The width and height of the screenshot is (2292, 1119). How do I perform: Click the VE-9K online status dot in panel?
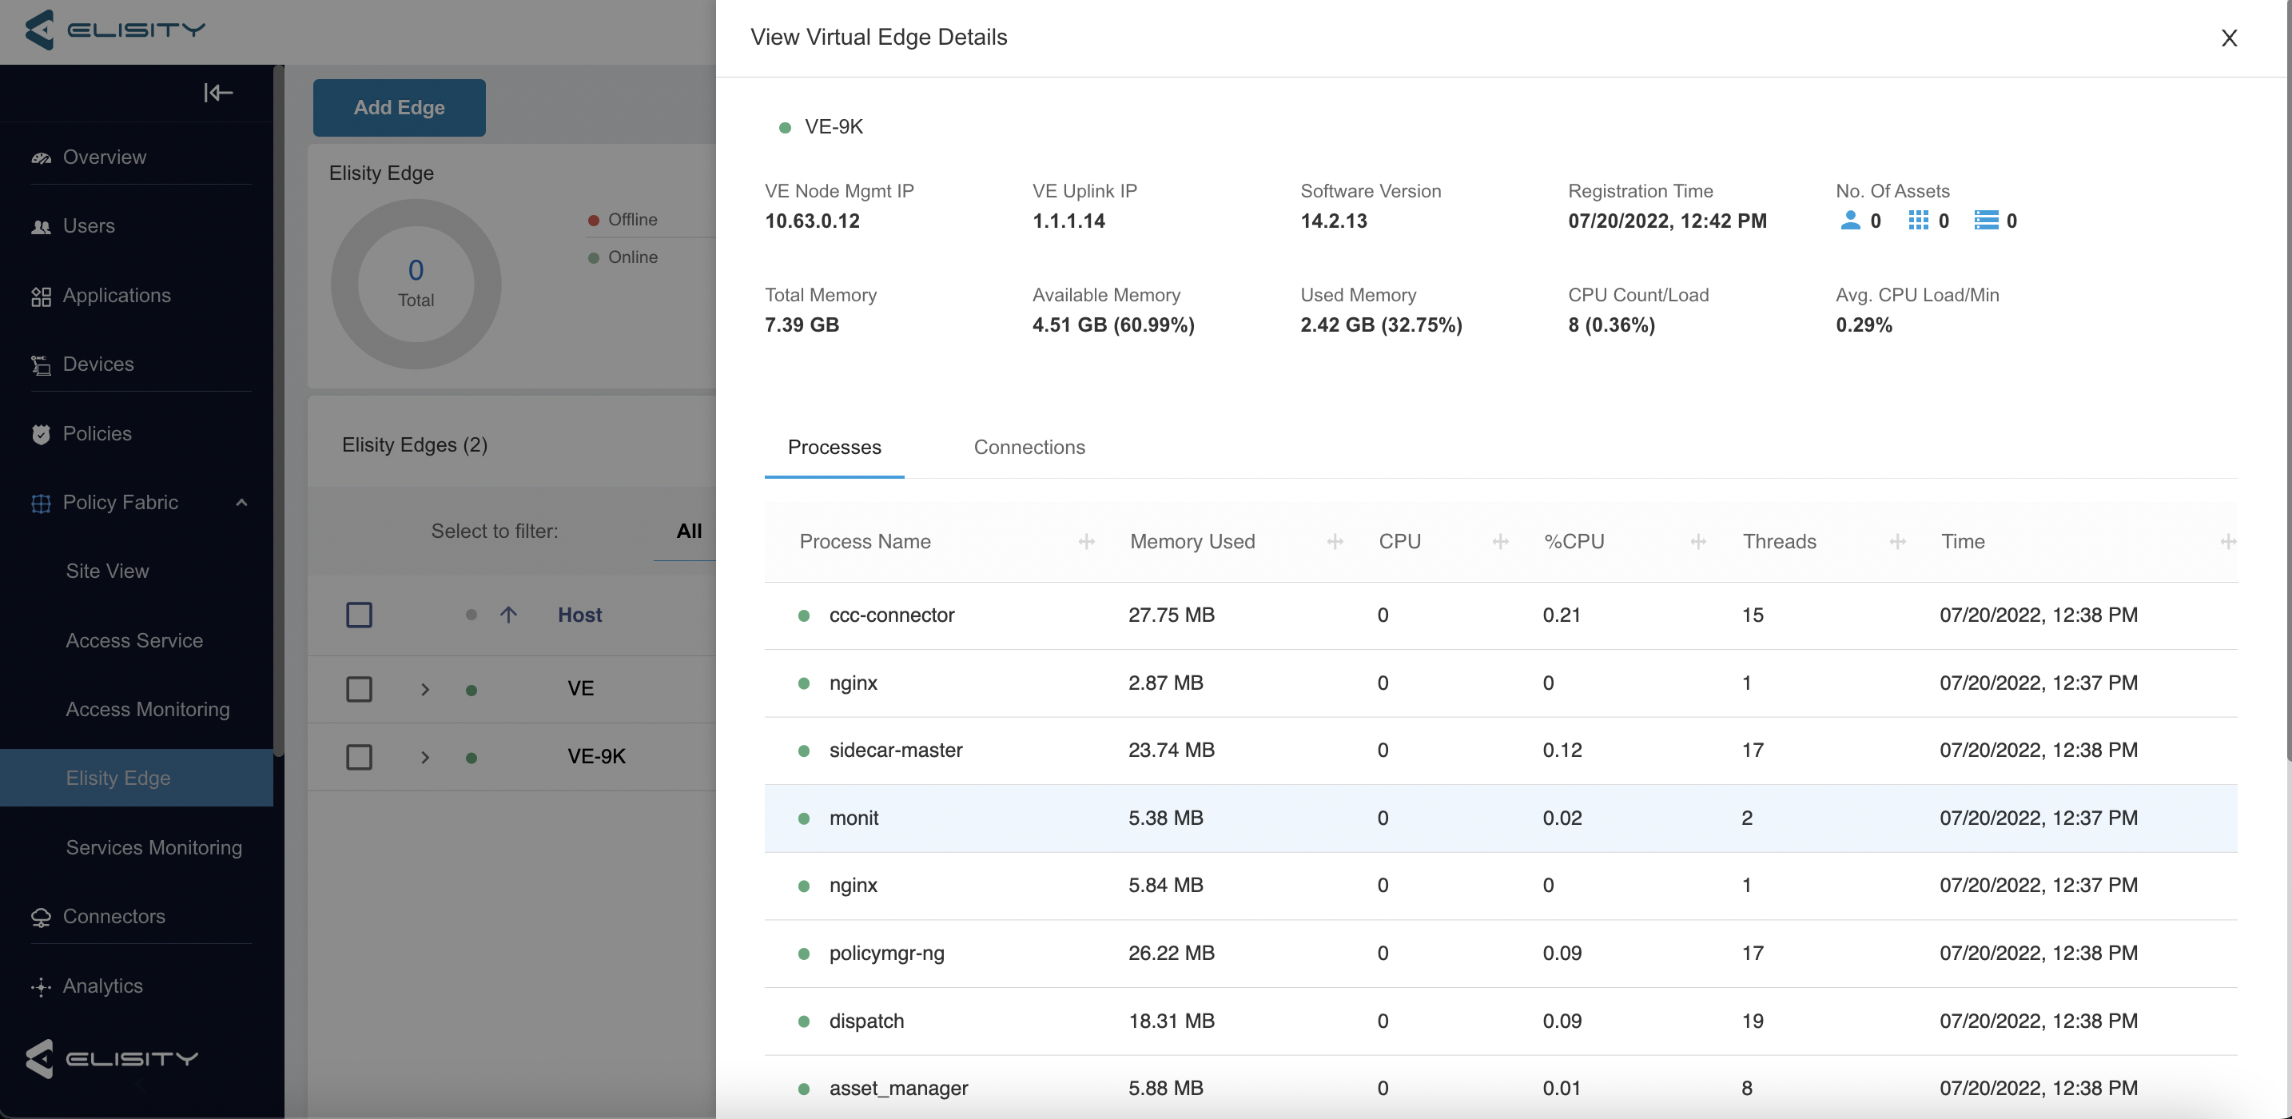pyautogui.click(x=785, y=127)
